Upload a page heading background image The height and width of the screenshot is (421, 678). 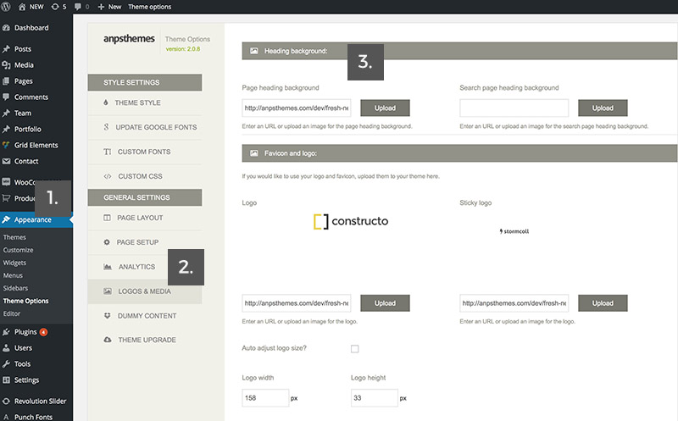point(385,108)
